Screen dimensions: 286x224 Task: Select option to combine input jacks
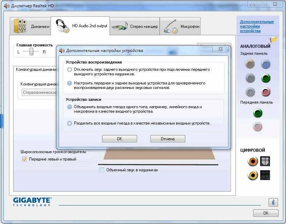click(x=69, y=107)
